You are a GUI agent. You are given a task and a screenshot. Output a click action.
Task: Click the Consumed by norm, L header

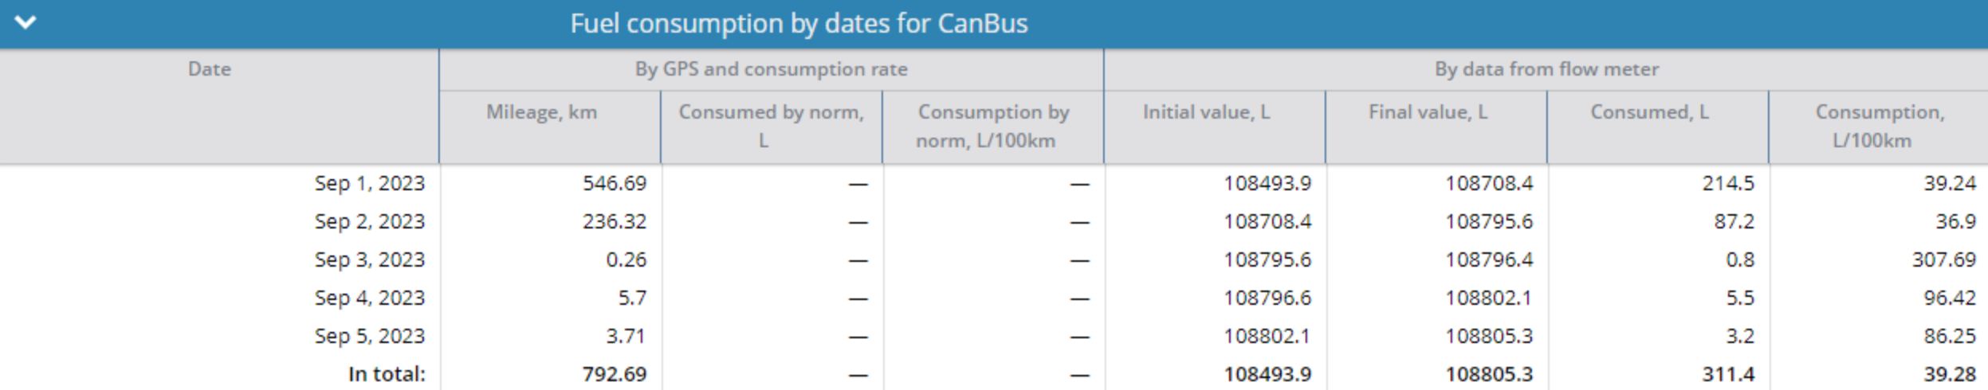pos(771,126)
